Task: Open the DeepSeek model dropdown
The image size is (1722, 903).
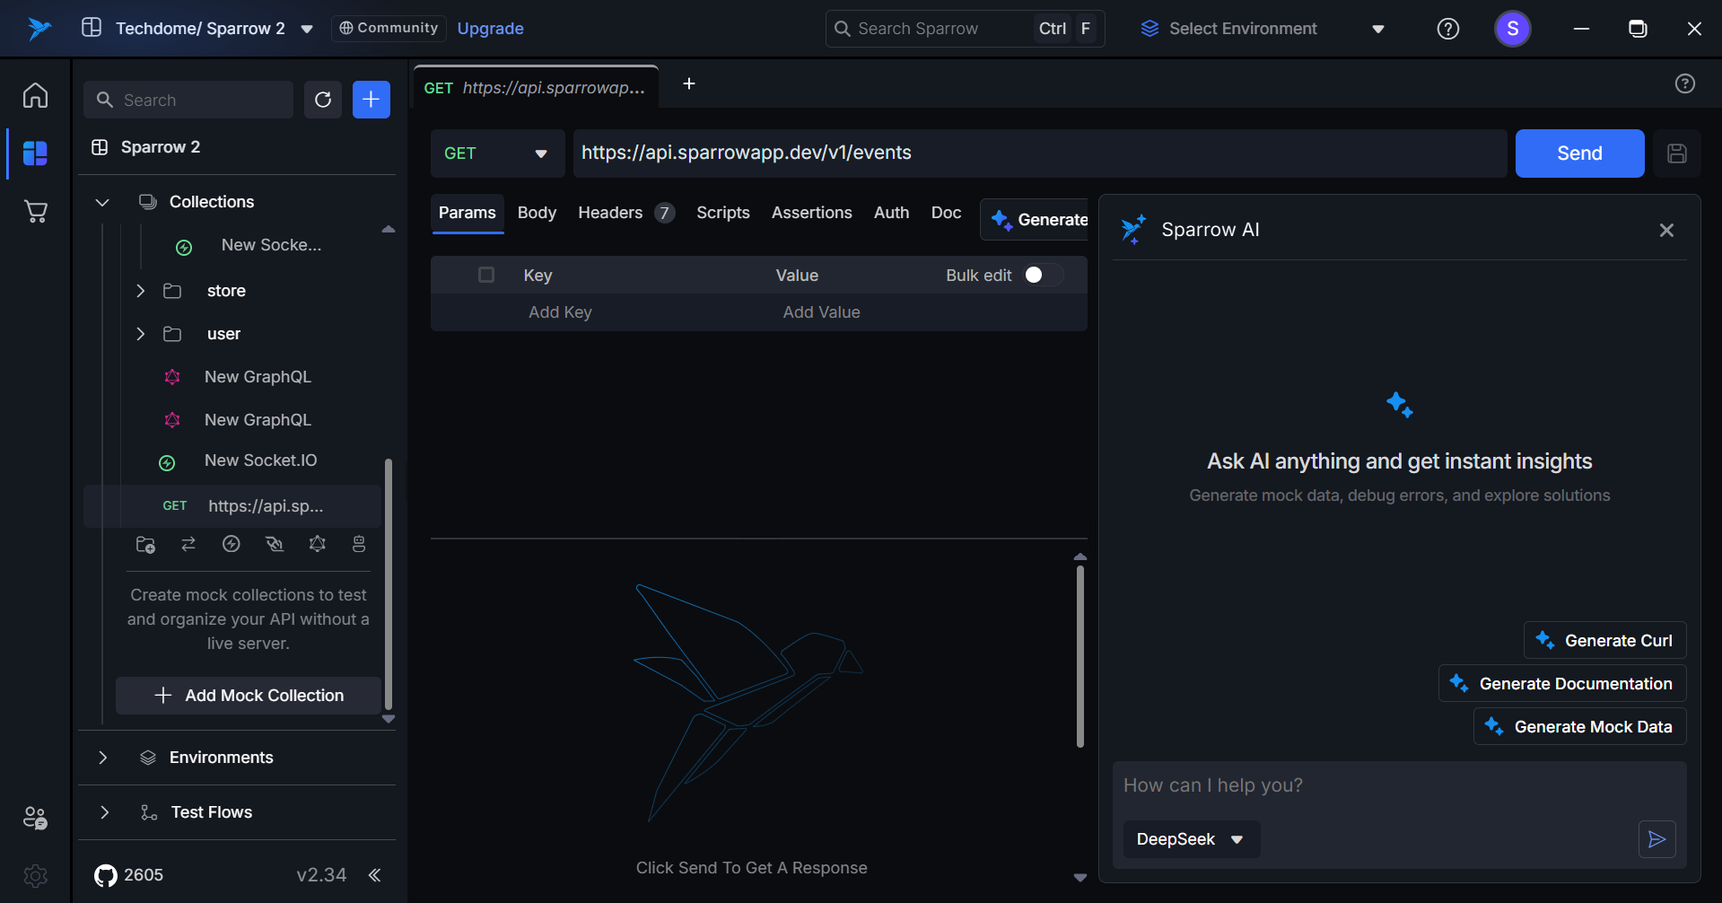Action: pos(1191,839)
